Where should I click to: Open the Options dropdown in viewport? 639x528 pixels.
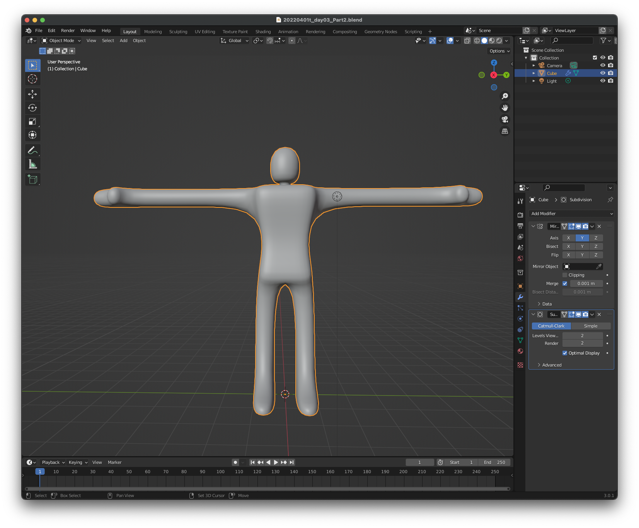tap(499, 51)
